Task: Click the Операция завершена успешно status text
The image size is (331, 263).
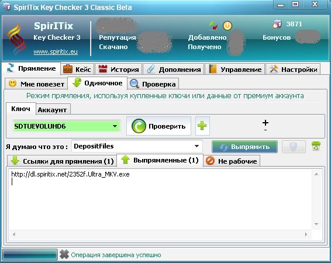Action: tap(116, 255)
